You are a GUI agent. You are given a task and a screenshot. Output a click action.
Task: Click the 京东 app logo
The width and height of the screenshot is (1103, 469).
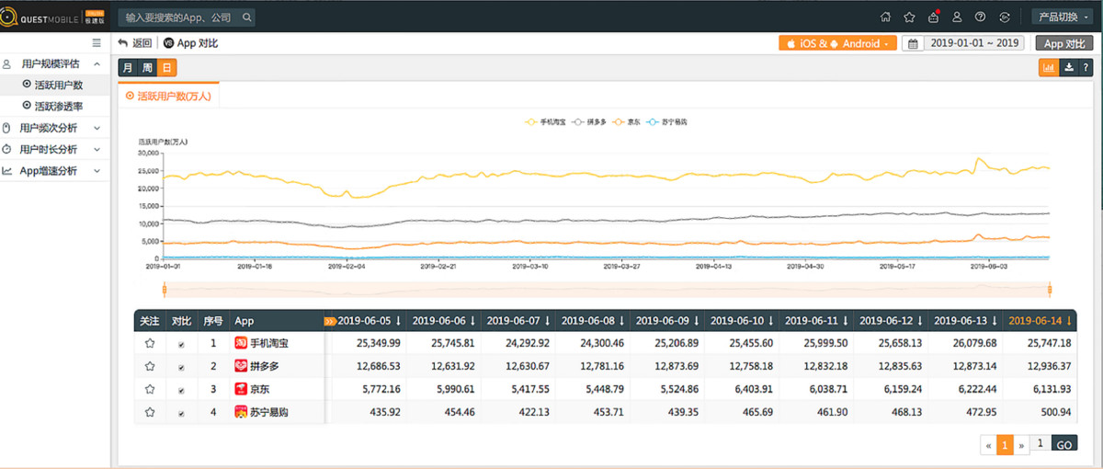[241, 389]
